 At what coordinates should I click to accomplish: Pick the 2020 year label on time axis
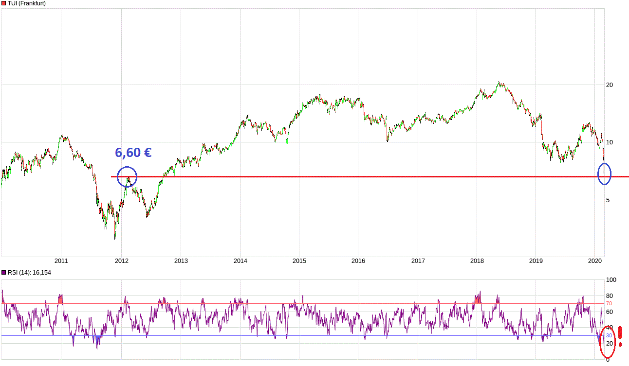click(595, 261)
